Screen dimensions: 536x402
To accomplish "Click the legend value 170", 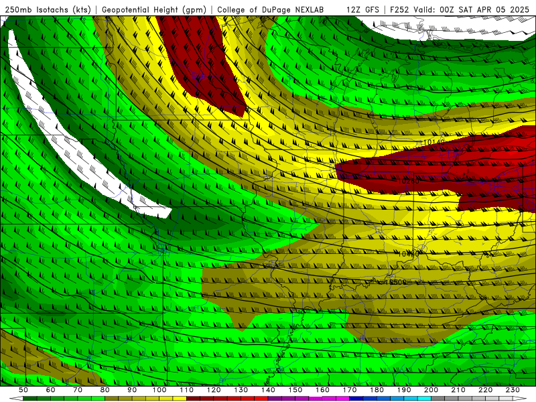I will coord(350,390).
